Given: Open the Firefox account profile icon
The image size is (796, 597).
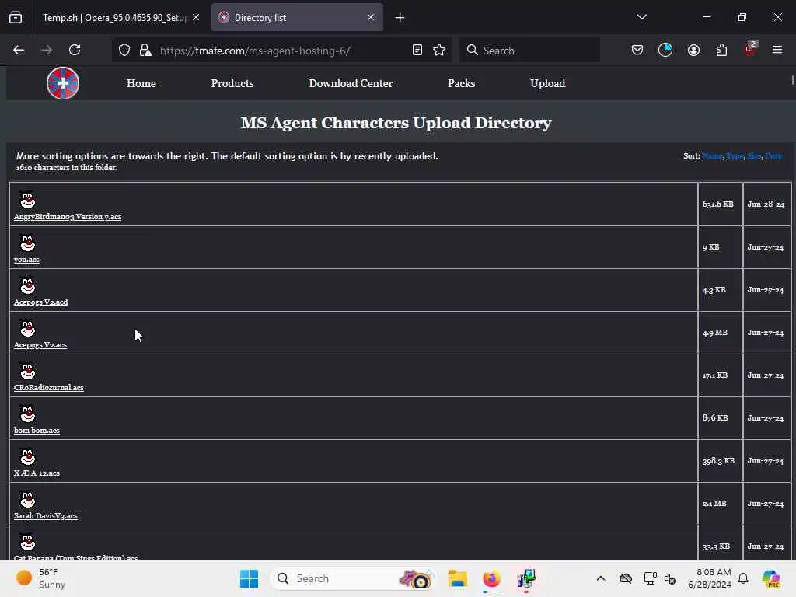Looking at the screenshot, I should click(x=693, y=50).
